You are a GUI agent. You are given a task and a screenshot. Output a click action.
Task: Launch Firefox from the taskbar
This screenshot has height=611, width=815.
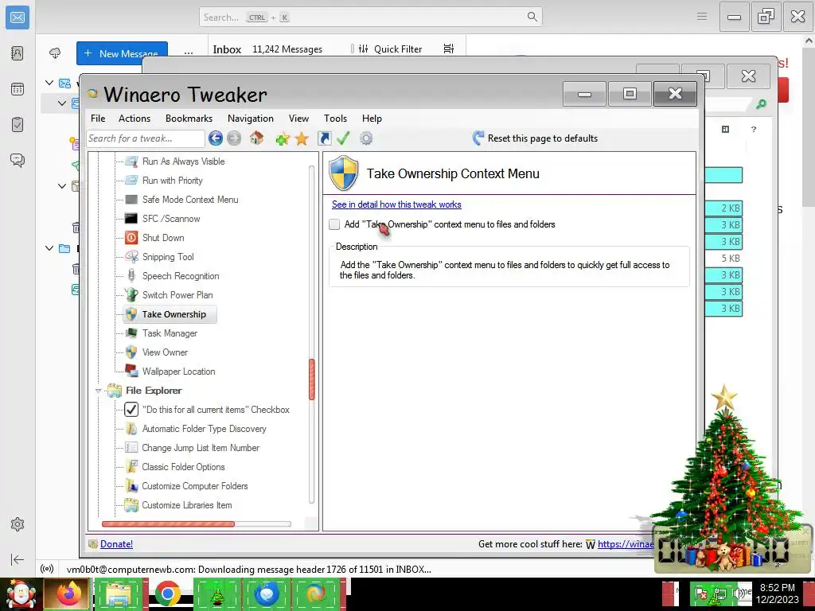click(68, 593)
